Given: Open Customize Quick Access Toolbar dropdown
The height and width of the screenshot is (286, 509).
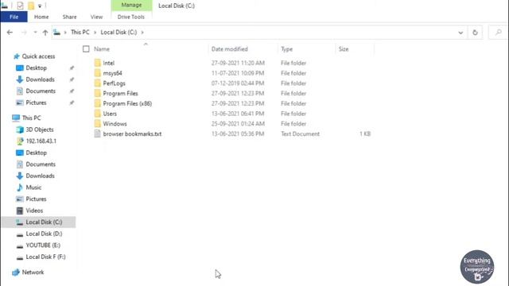Looking at the screenshot, I should [x=40, y=6].
